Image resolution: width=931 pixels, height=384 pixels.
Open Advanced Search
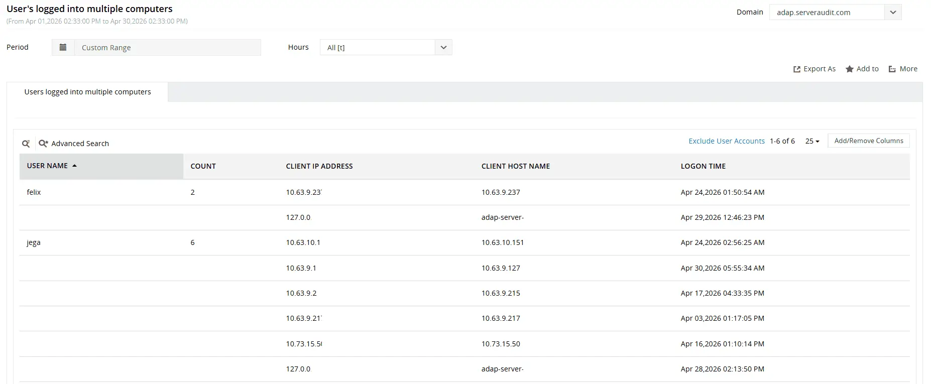tap(74, 144)
